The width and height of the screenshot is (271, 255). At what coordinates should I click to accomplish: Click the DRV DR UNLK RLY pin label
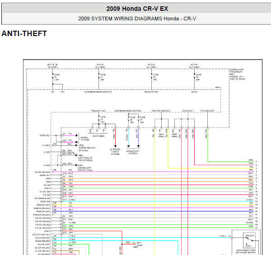(x=41, y=234)
